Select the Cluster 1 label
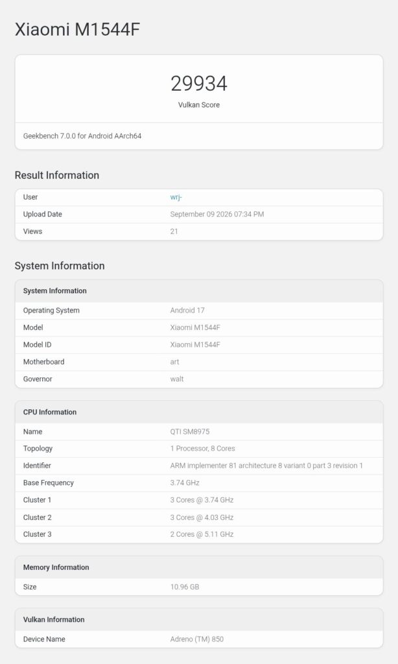Image resolution: width=398 pixels, height=664 pixels. point(37,500)
